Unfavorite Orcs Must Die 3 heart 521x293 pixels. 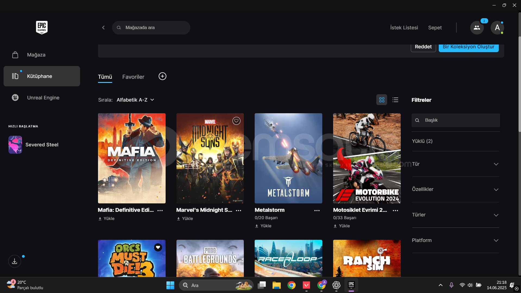pyautogui.click(x=158, y=247)
